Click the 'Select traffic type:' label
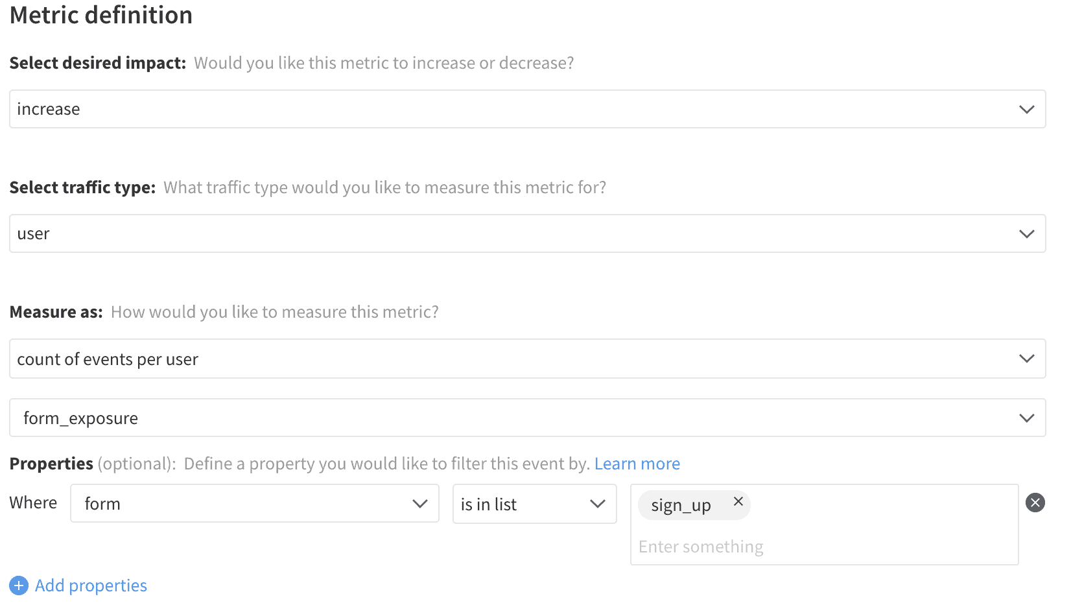This screenshot has height=616, width=1071. pos(82,187)
